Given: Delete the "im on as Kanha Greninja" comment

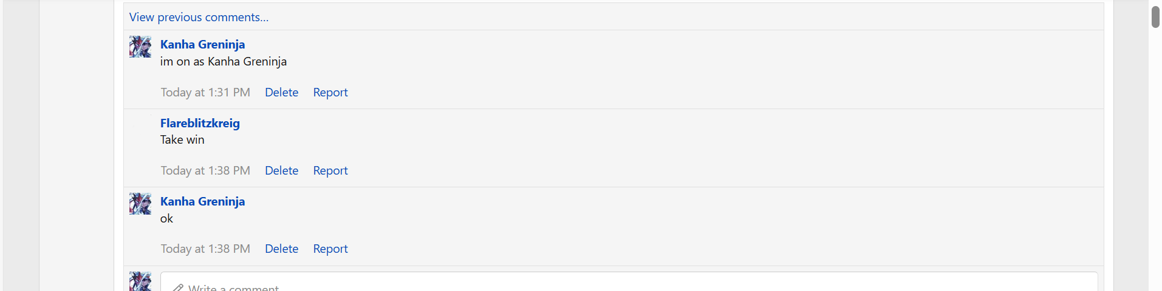Looking at the screenshot, I should 281,92.
